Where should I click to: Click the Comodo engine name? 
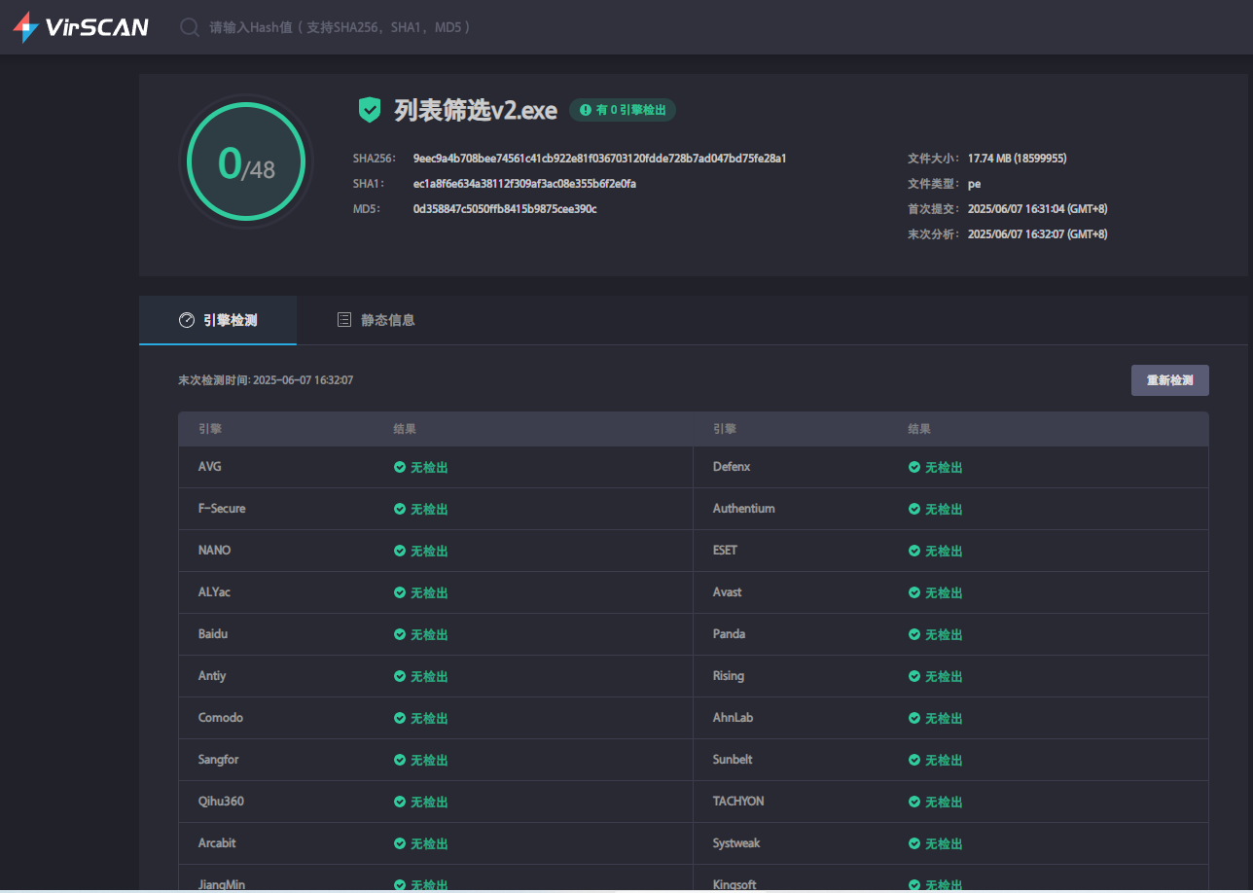point(221,718)
